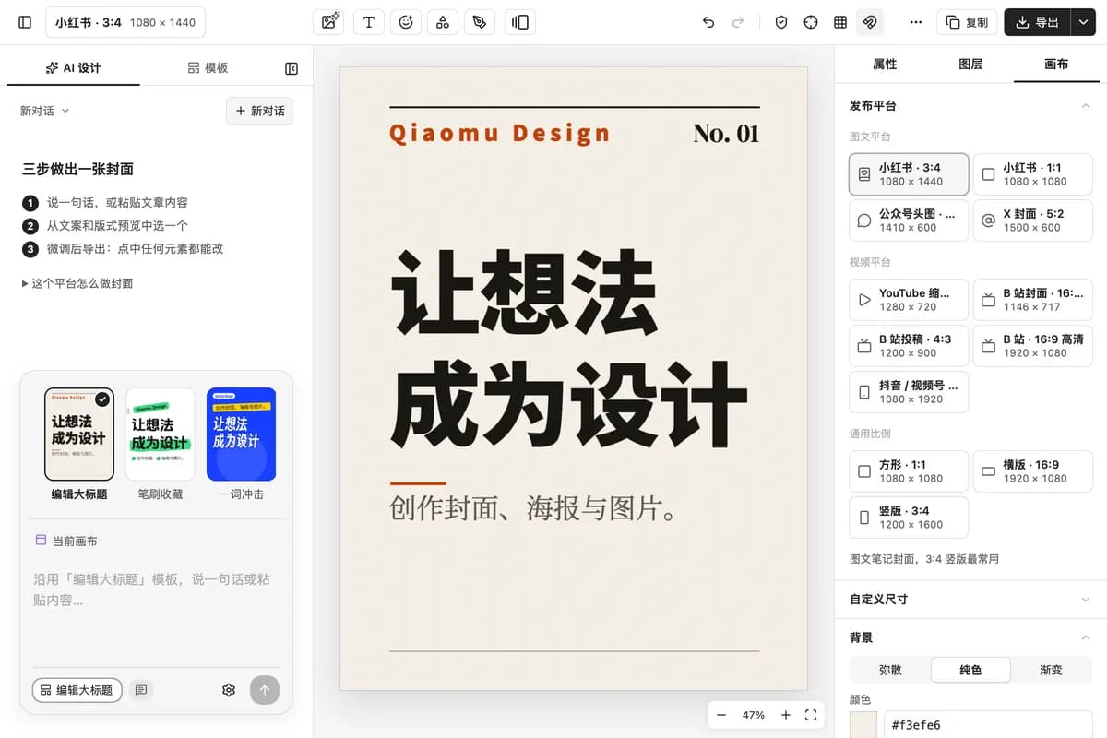Click the 47% zoom level
This screenshot has height=738, width=1107.
[x=754, y=715]
